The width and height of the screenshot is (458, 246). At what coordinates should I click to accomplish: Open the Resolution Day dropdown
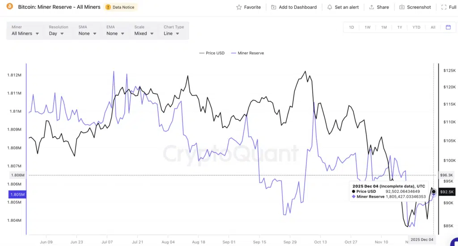56,34
